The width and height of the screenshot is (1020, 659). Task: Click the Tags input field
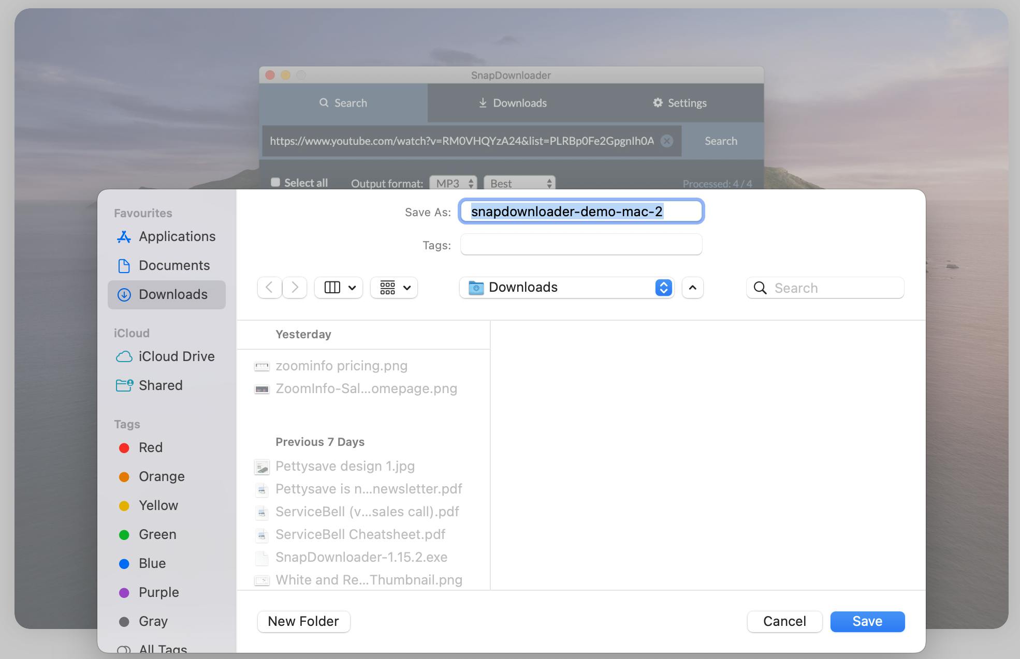coord(581,244)
